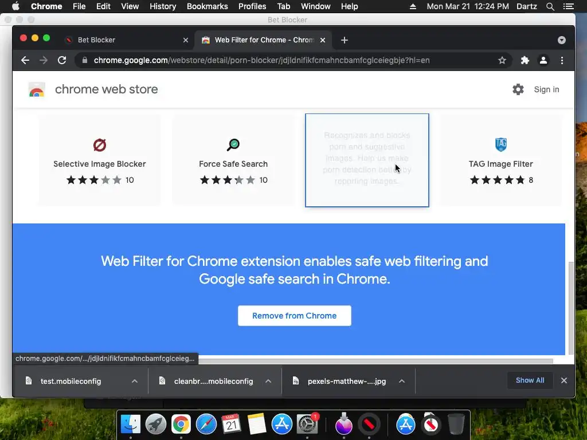Click the Chrome Web Store logo
Viewport: 587px width, 440px height.
(x=37, y=89)
